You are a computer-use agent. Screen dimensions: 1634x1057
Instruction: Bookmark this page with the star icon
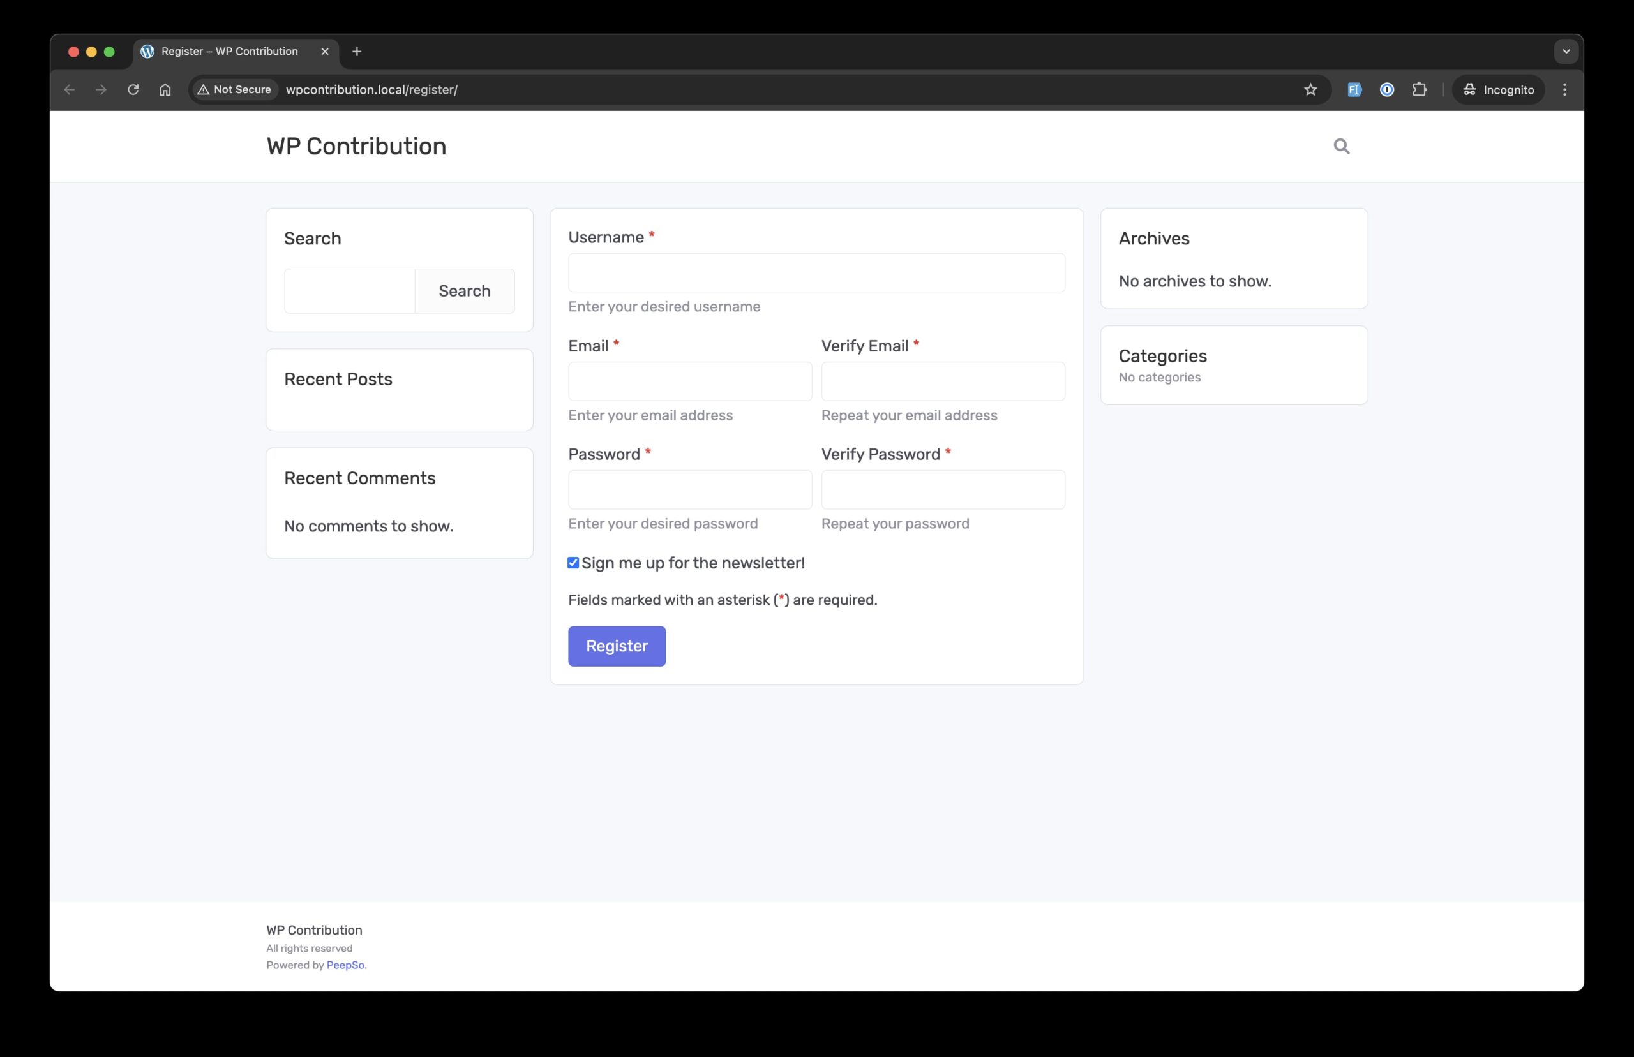[1310, 90]
